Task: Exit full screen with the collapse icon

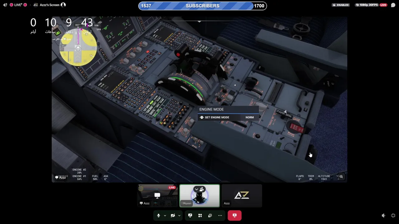Action: (393, 215)
